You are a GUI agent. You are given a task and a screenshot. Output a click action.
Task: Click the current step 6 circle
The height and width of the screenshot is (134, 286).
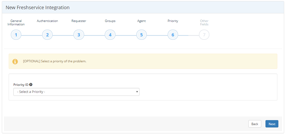[173, 35]
